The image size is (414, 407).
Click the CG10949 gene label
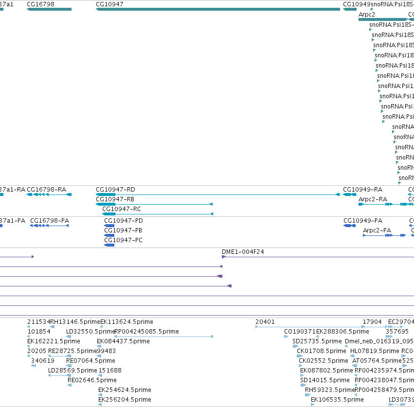click(357, 4)
